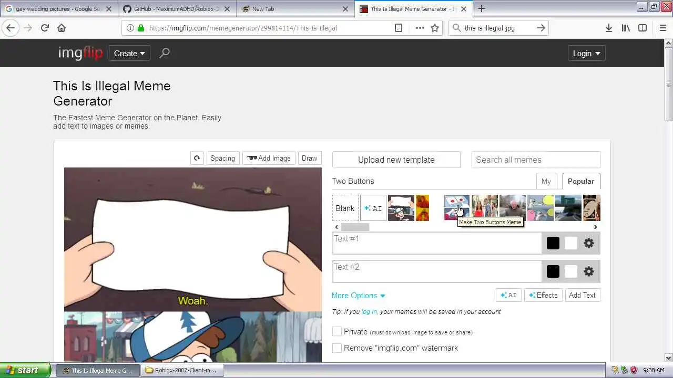
Task: Click the Search all memes field
Action: coord(536,160)
